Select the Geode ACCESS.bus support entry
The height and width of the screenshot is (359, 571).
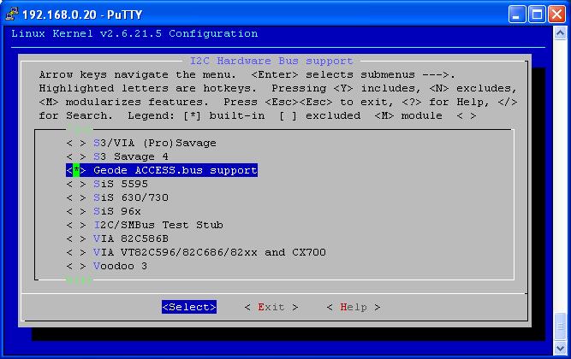162,170
